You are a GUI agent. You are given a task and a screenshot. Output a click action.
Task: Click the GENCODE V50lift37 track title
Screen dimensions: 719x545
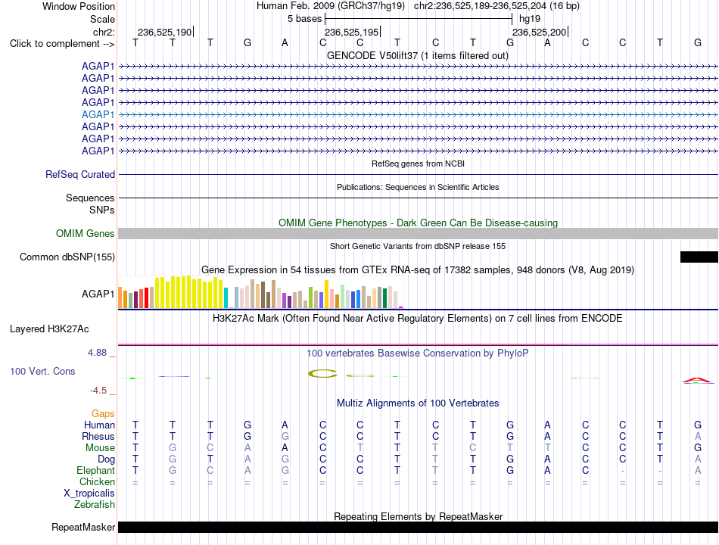coord(418,55)
